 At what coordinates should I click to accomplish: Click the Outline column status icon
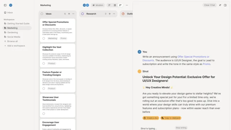tap(123, 14)
